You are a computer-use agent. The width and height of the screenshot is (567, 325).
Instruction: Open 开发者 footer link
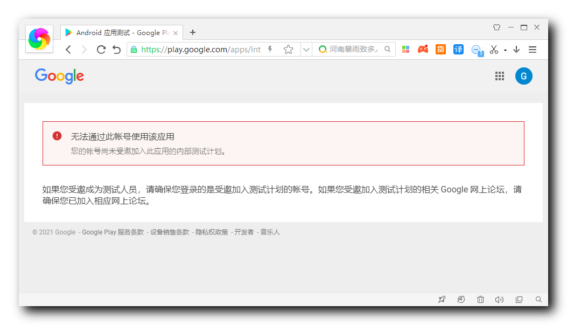pyautogui.click(x=244, y=232)
